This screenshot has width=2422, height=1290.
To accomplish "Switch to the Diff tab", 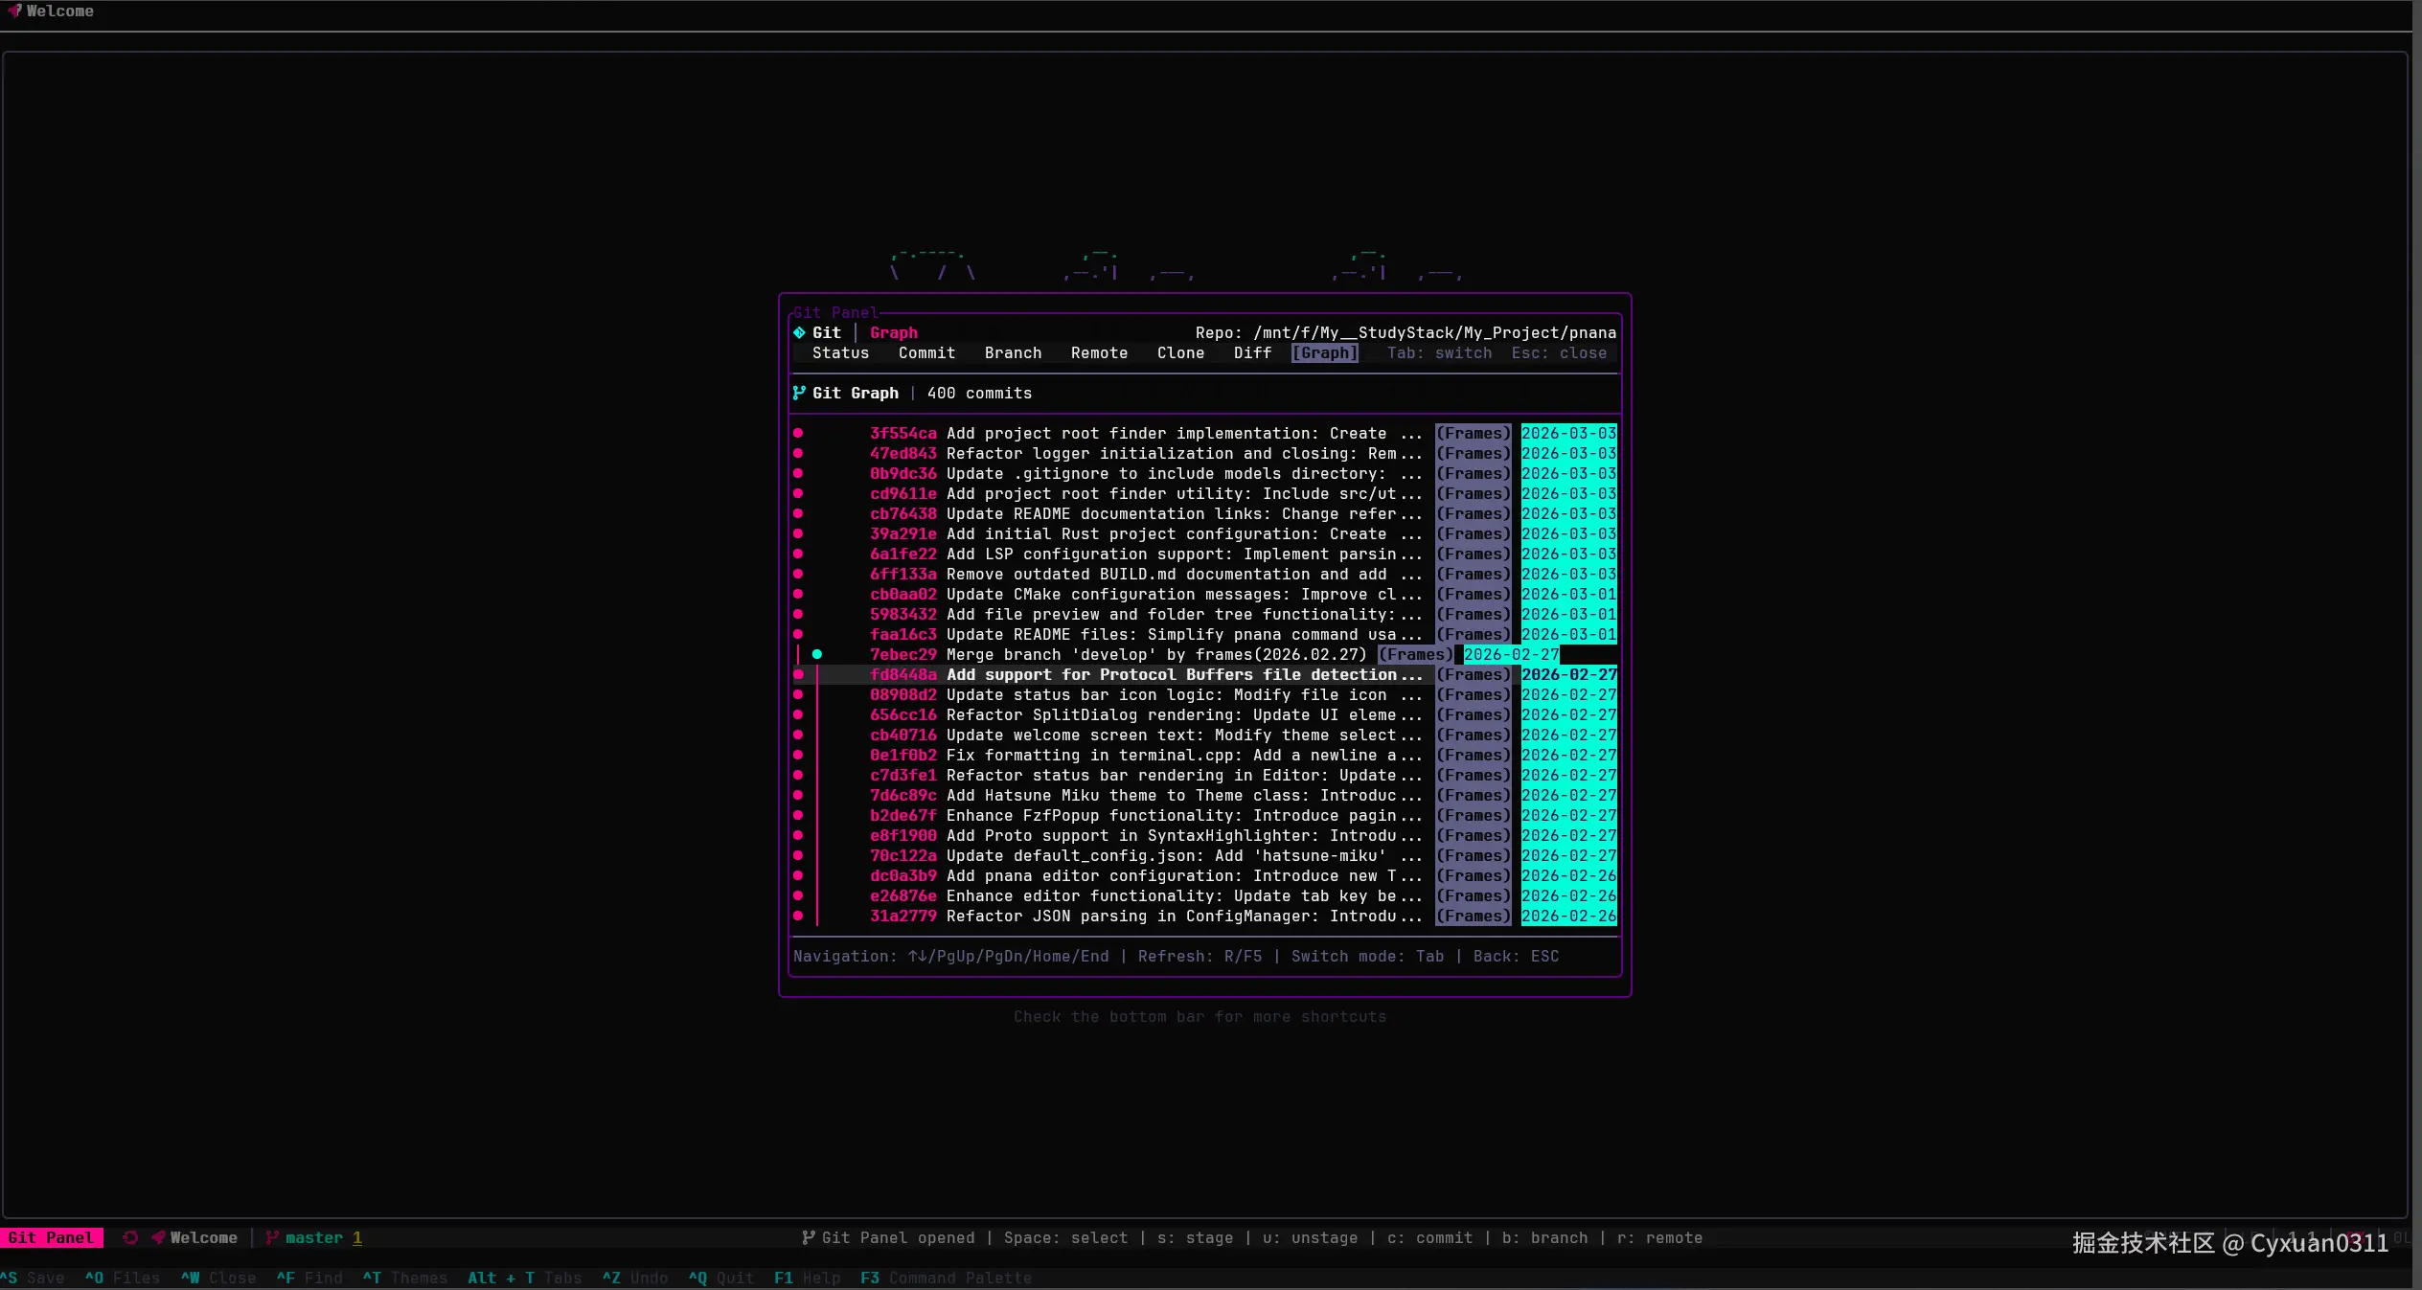I will (1252, 352).
